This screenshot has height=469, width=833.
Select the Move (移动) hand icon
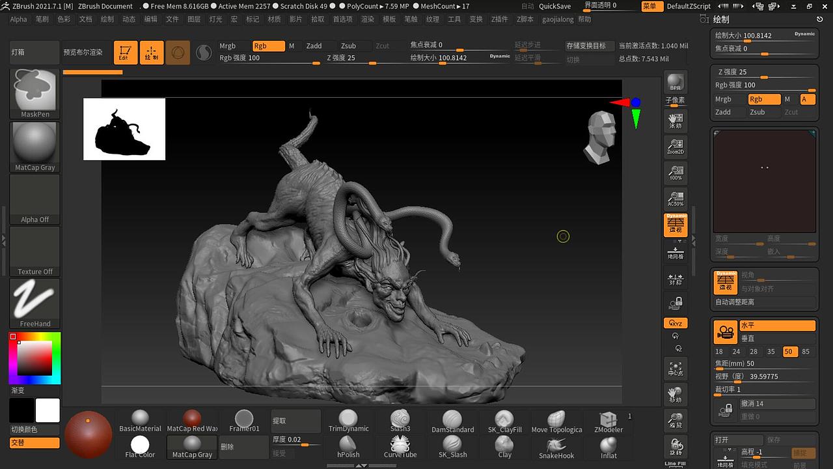pos(676,395)
